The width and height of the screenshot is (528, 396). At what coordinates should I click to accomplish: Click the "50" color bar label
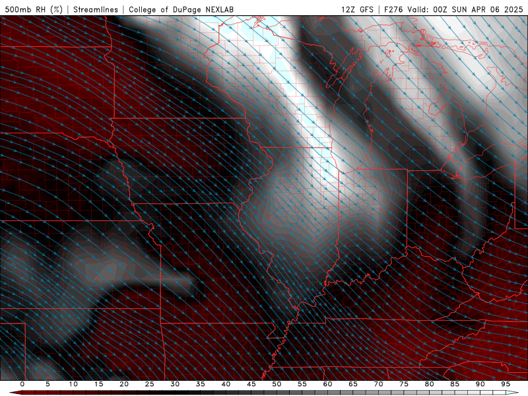277,384
